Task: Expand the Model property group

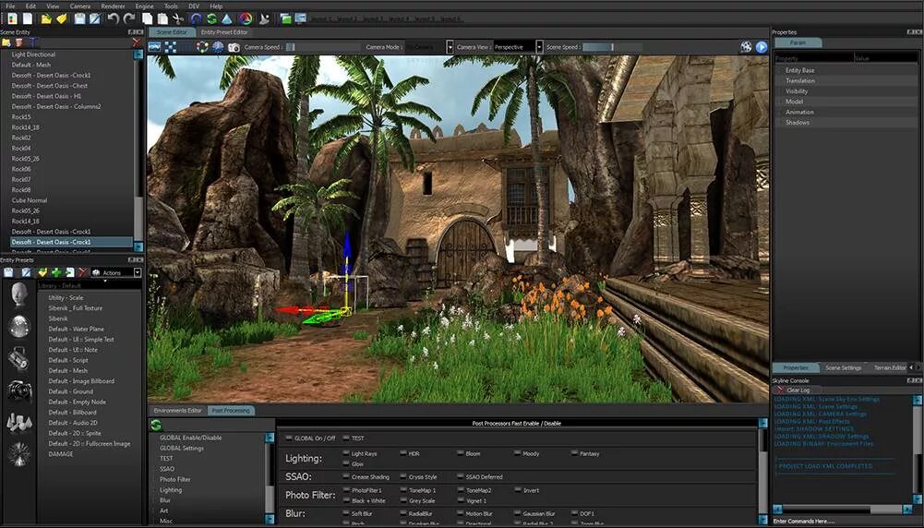Action: point(794,102)
